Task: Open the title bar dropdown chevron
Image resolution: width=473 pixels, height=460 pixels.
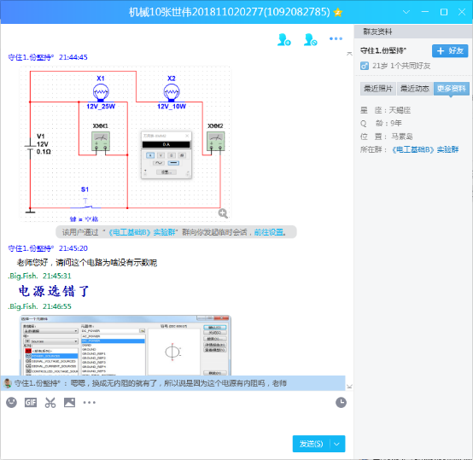Action: [x=406, y=12]
